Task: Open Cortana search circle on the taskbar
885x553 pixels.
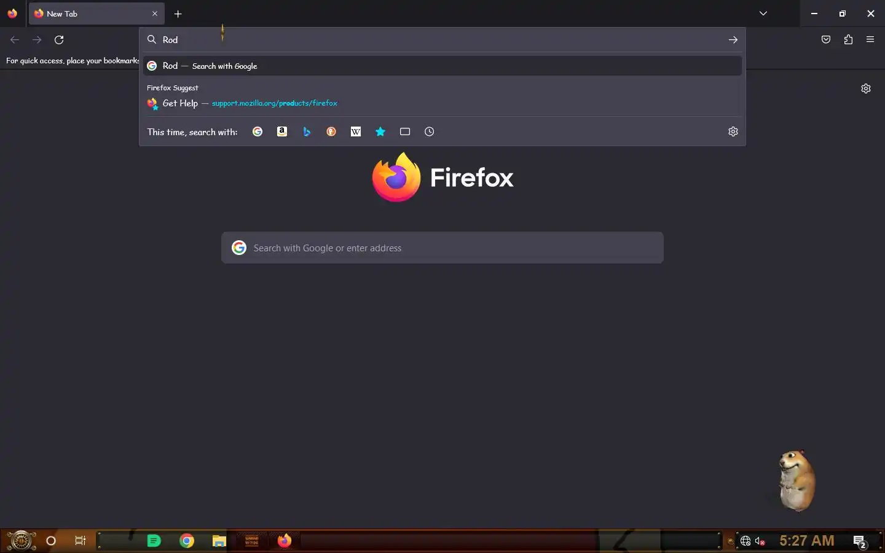Action: [x=51, y=541]
